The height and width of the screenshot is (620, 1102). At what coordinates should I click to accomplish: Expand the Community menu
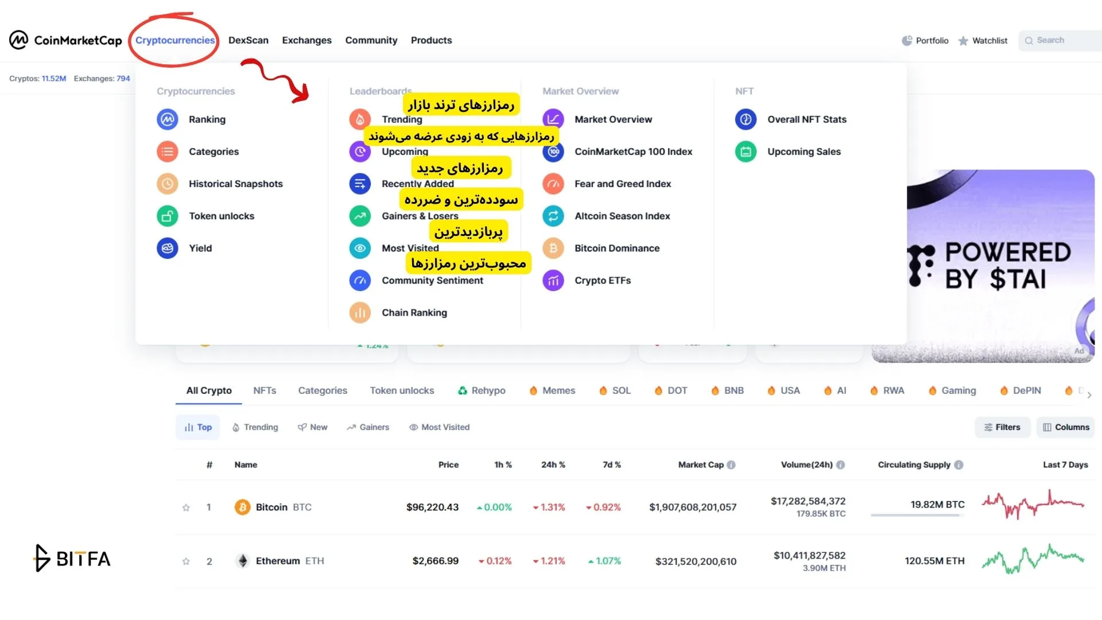point(371,40)
